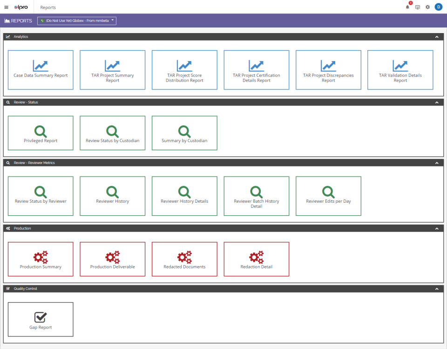The width and height of the screenshot is (447, 349).
Task: Collapse the Production section
Action: pyautogui.click(x=436, y=228)
